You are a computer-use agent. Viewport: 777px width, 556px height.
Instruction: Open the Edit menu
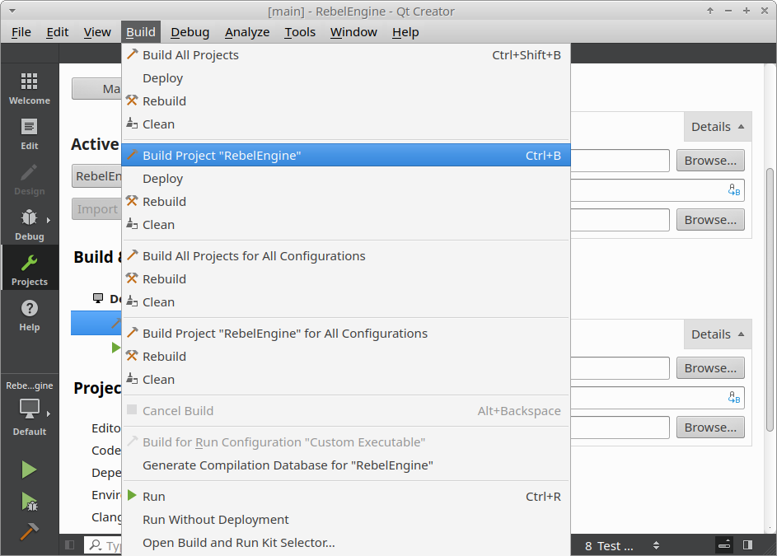pyautogui.click(x=58, y=32)
